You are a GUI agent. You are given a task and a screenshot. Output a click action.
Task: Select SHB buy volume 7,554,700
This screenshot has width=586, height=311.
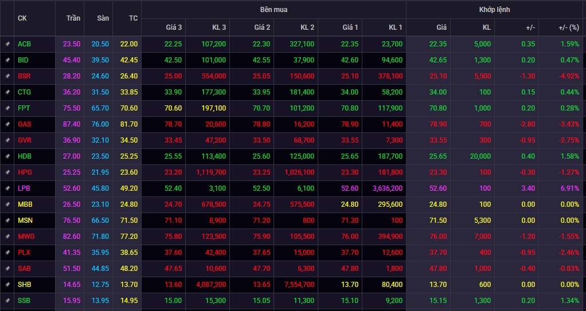point(299,285)
